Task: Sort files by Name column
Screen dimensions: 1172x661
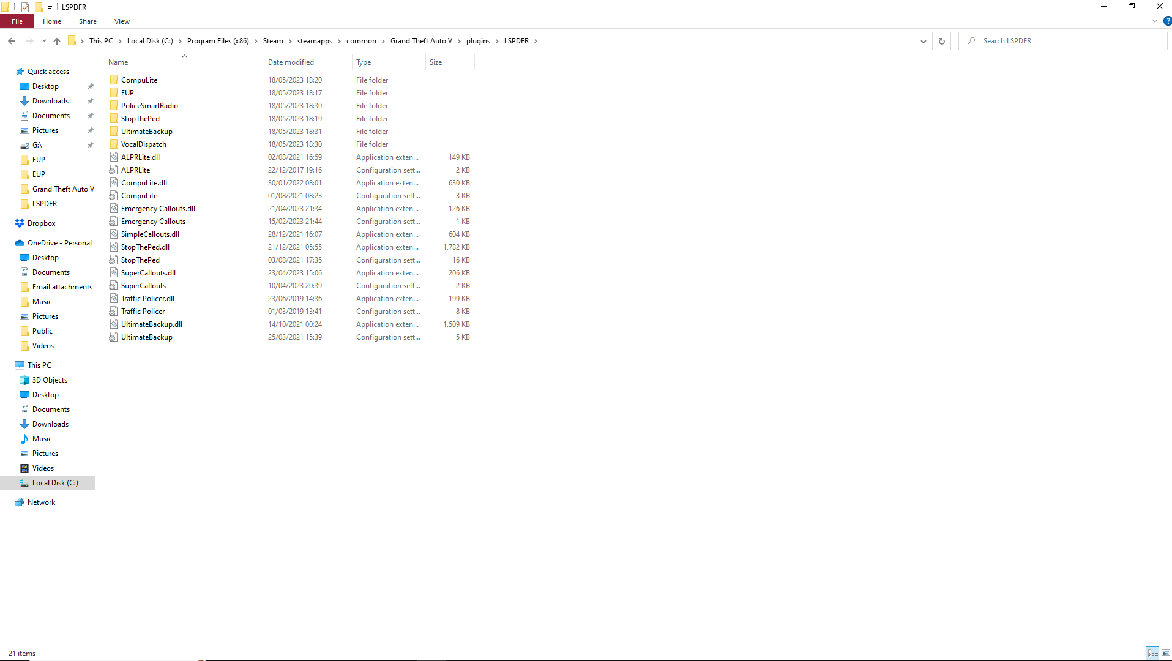Action: click(x=184, y=62)
